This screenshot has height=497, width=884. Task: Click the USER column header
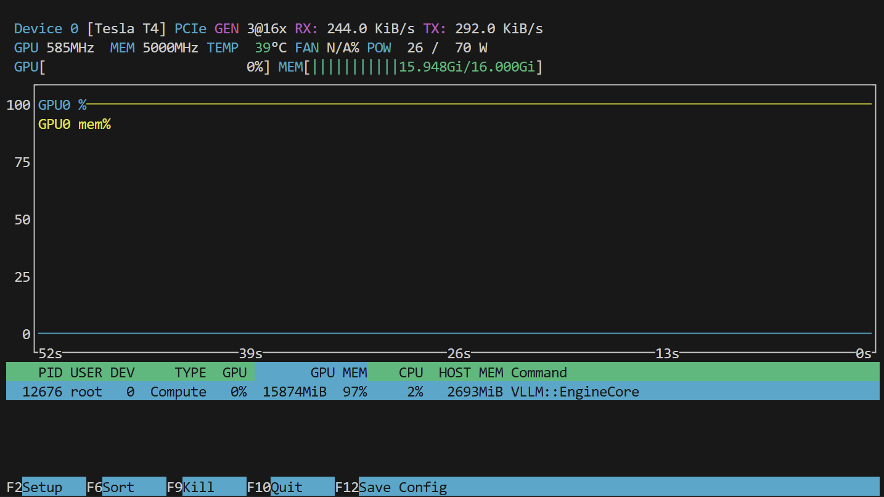coord(86,372)
